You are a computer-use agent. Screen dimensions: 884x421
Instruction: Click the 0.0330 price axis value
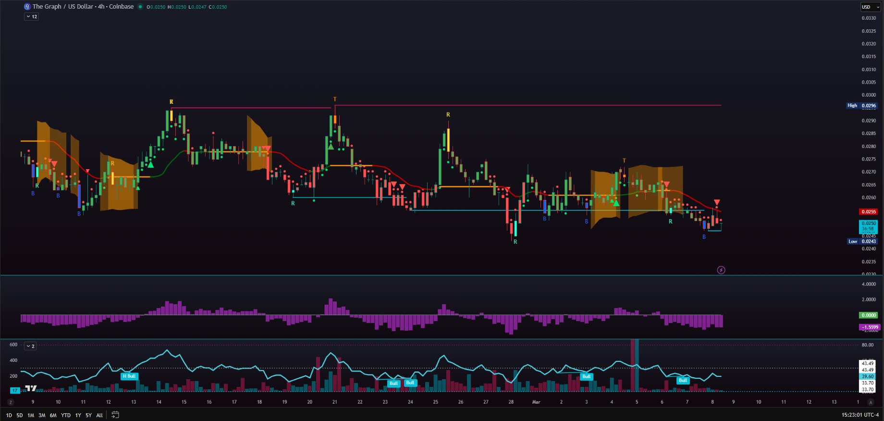(x=869, y=18)
